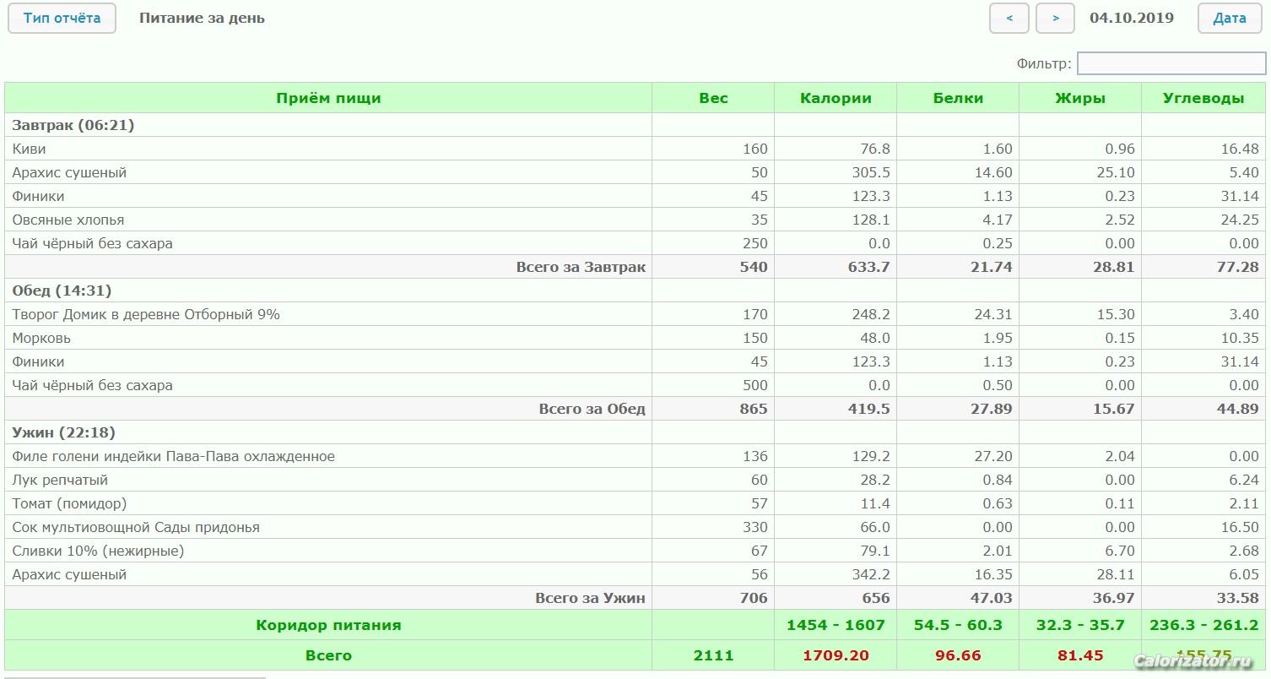
Task: Open the Тип отчёта report type button
Action: pyautogui.click(x=62, y=19)
